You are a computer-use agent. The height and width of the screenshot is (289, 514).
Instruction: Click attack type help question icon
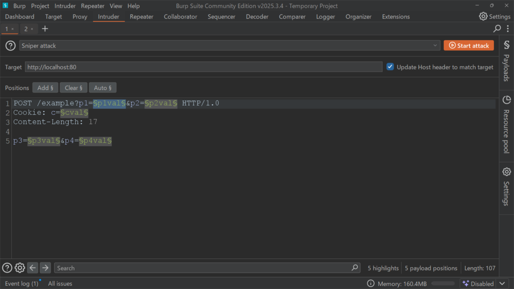pyautogui.click(x=10, y=45)
